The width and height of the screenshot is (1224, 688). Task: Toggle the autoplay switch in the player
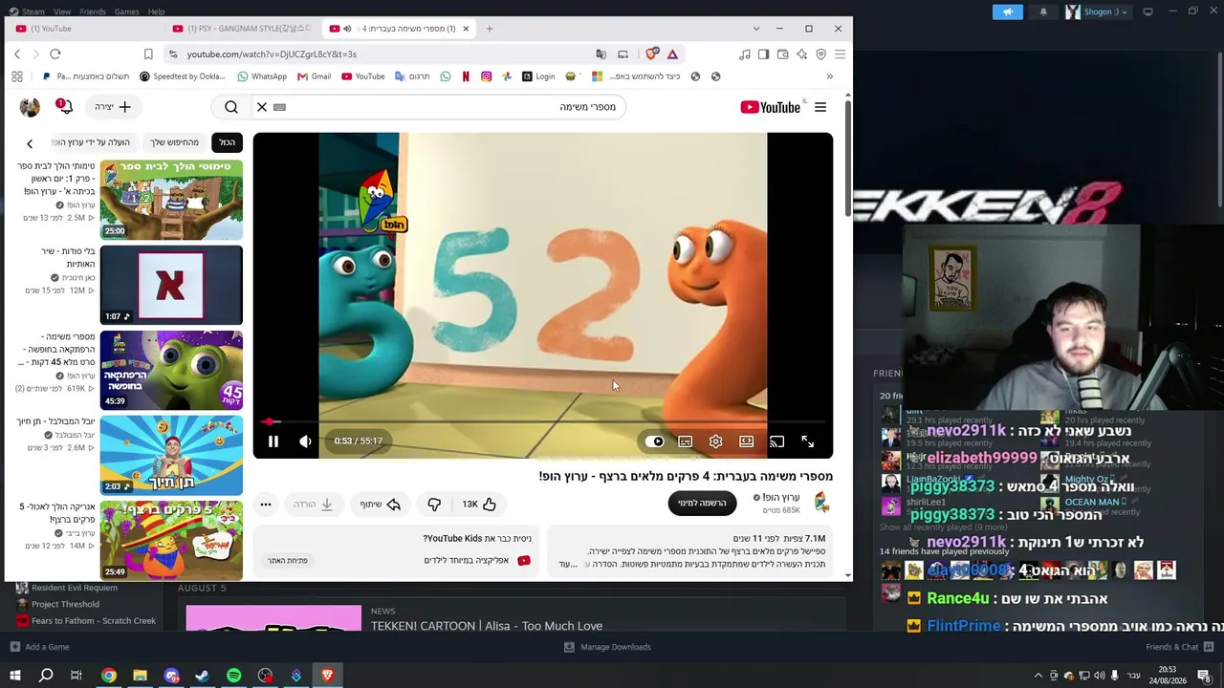[x=655, y=441]
